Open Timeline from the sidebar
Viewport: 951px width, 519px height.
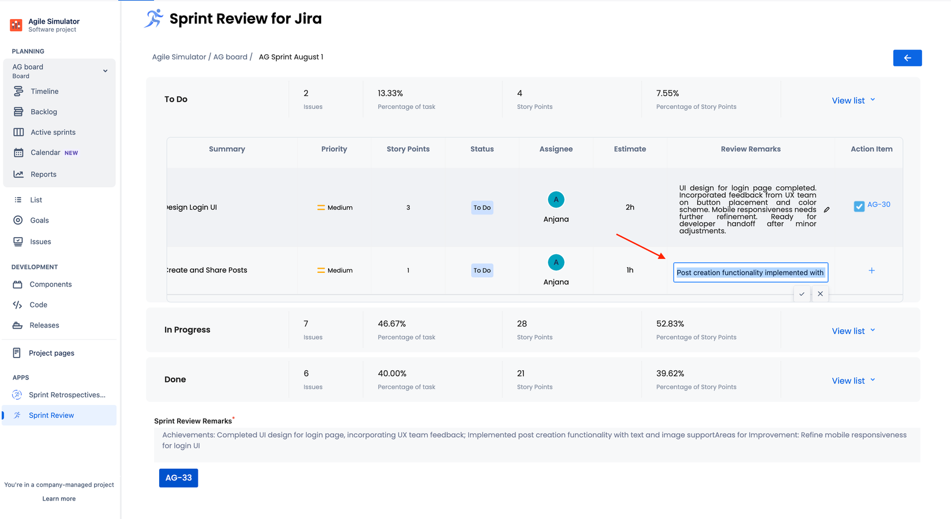[x=44, y=91]
